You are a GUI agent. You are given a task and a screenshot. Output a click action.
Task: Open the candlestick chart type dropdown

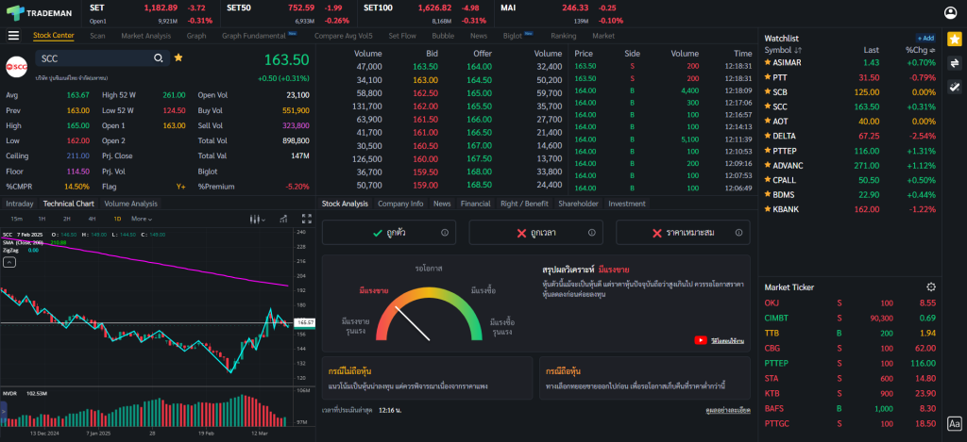tap(255, 219)
